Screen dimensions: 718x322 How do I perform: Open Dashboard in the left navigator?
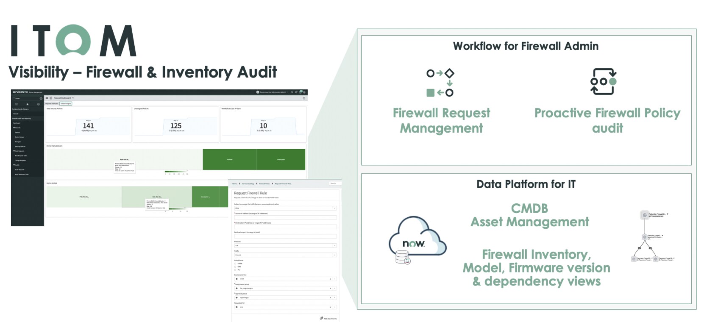[17, 123]
